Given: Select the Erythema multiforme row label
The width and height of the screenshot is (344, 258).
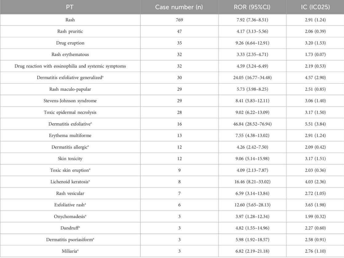Looking at the screenshot, I should click(70, 135).
